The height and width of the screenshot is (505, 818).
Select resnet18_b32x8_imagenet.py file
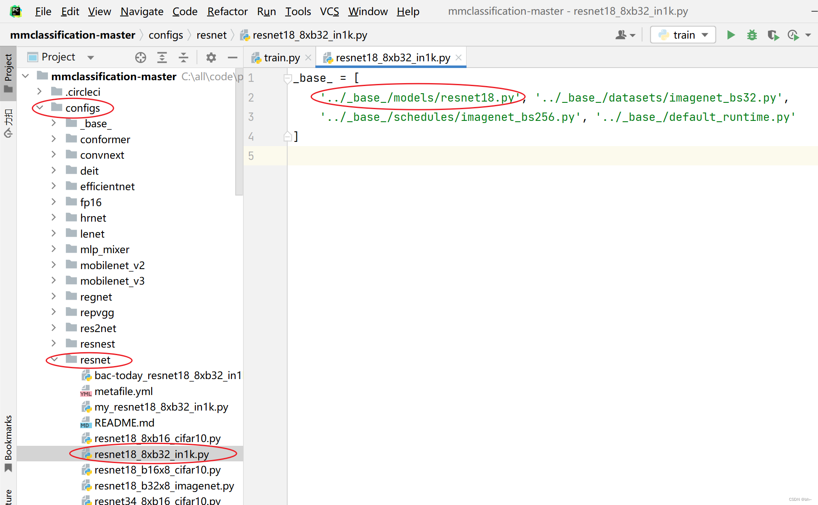pyautogui.click(x=164, y=486)
